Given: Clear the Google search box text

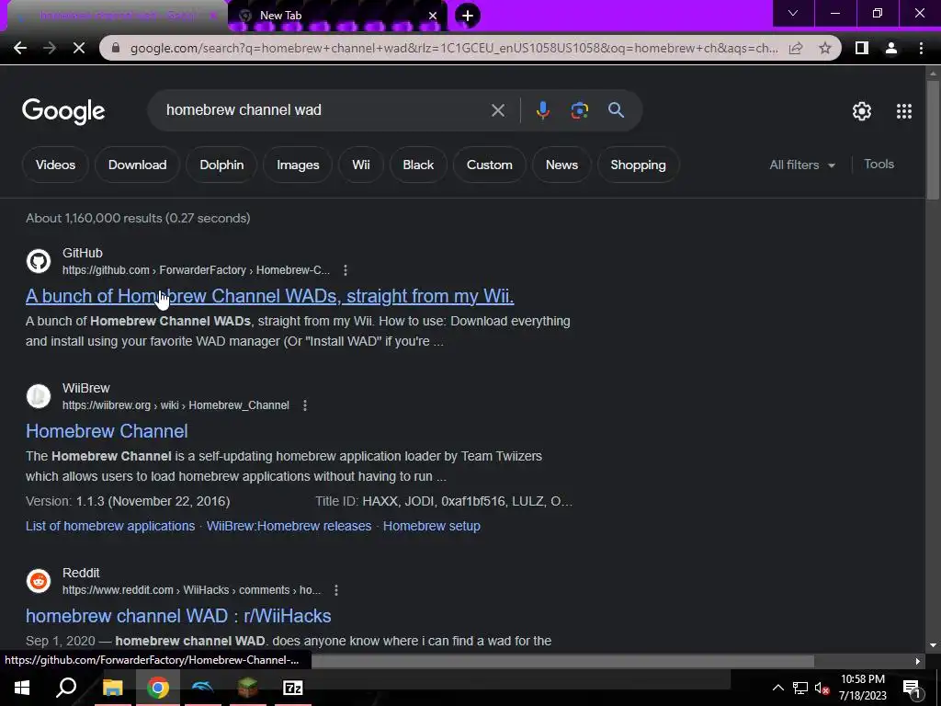Looking at the screenshot, I should 497,110.
